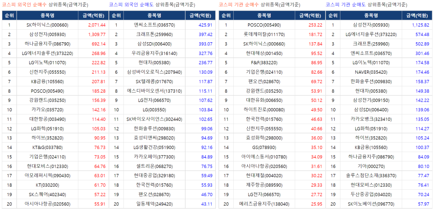This screenshot has height=210, width=435.
Task: Click the amount 137.84
Action: [x=315, y=44]
